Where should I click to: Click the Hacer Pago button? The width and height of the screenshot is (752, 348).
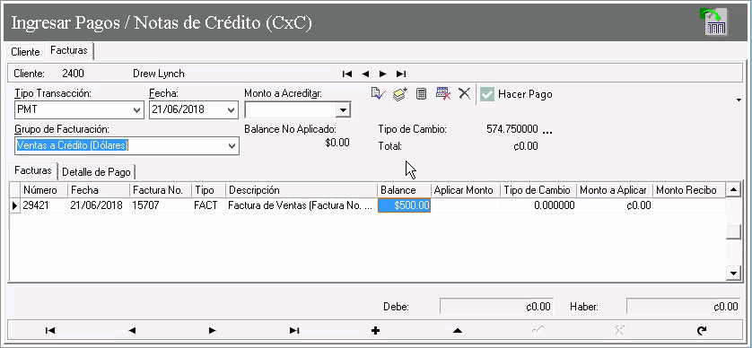[517, 94]
